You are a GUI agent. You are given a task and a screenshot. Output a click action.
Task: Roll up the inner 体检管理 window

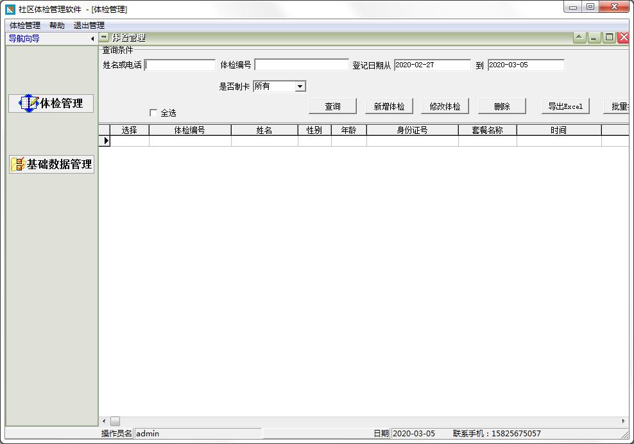tap(579, 38)
